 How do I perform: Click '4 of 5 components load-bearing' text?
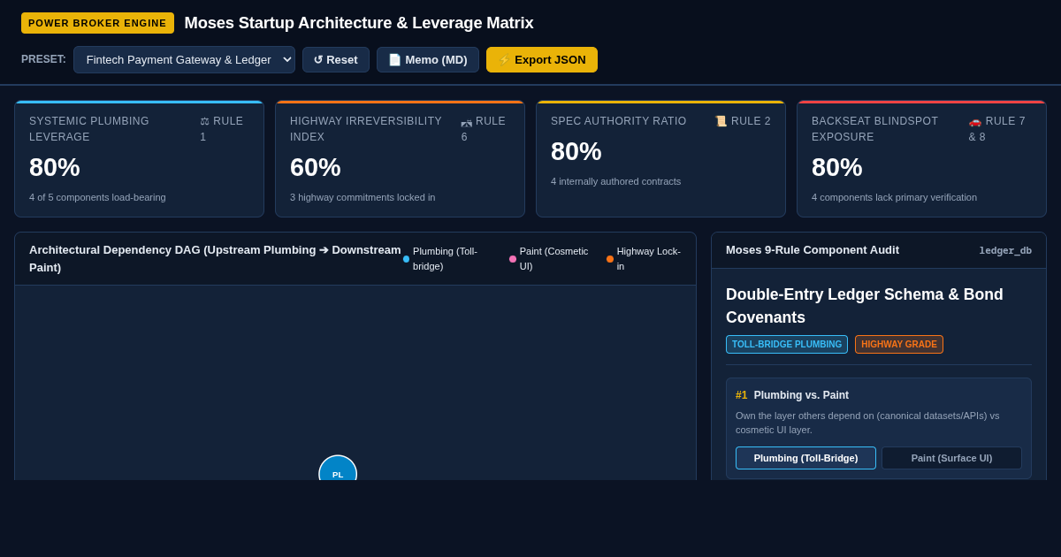(97, 197)
